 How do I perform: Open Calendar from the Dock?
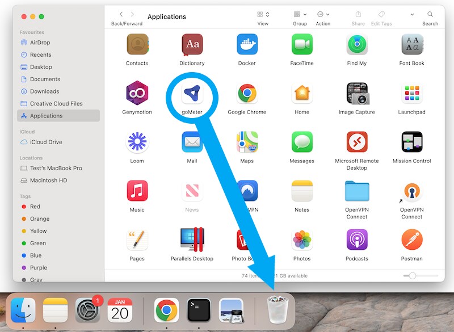pos(120,310)
